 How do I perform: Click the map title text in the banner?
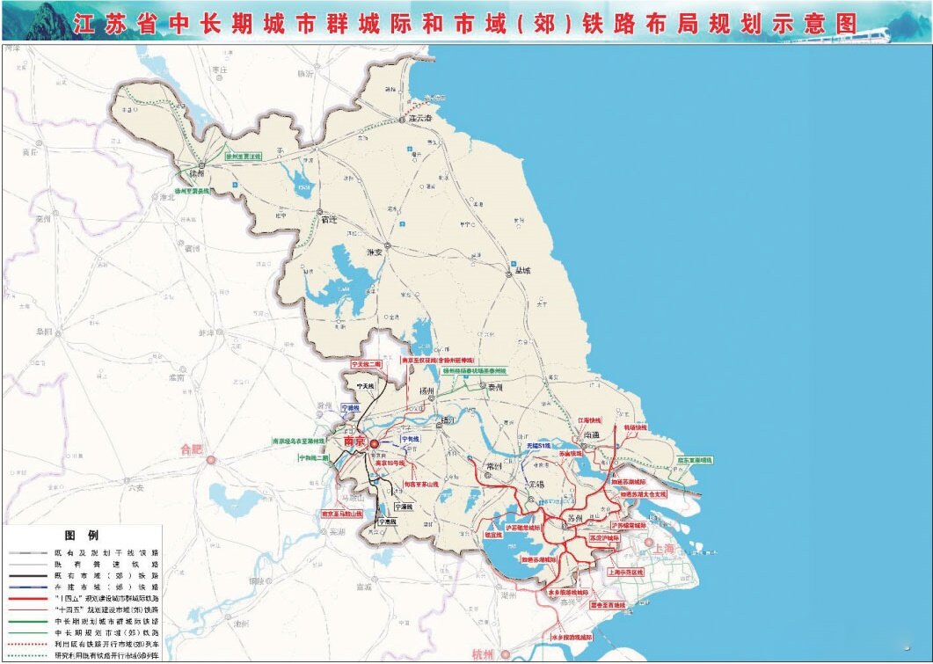pos(466,23)
